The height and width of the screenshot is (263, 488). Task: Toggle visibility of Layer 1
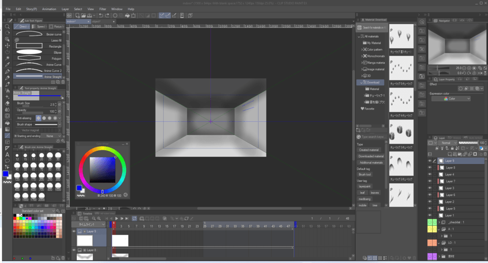pos(430,215)
